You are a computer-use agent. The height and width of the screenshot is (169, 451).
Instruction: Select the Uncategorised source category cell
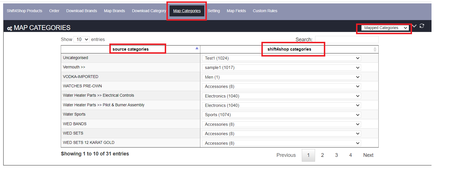pyautogui.click(x=131, y=58)
